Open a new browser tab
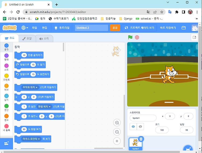Image resolution: width=202 pixels, height=153 pixels. pyautogui.click(x=57, y=5)
